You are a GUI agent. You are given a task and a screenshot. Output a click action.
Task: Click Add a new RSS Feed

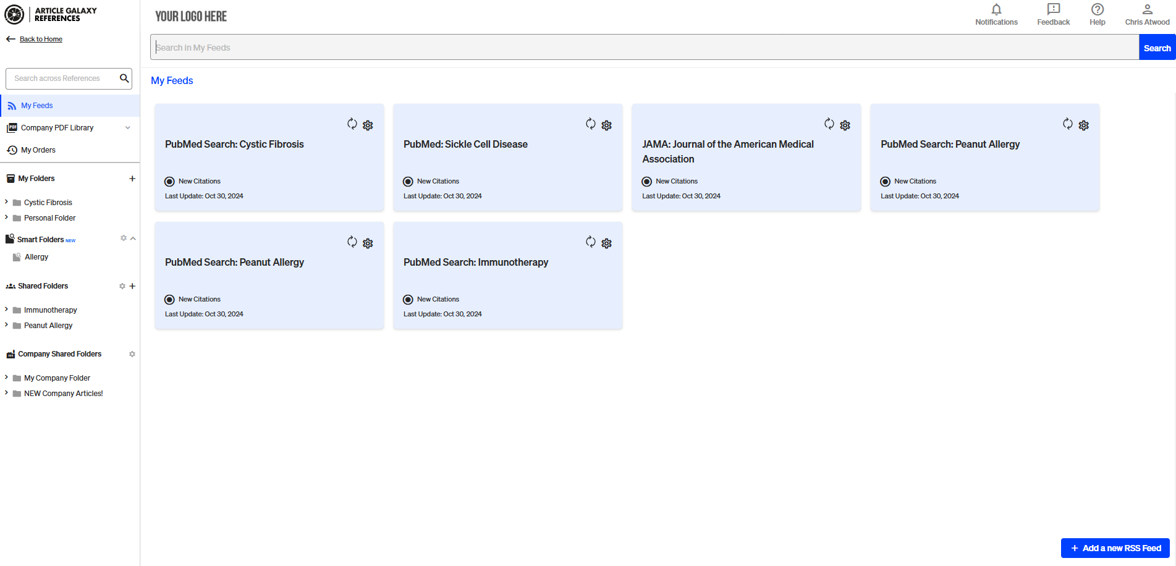[x=1115, y=548]
